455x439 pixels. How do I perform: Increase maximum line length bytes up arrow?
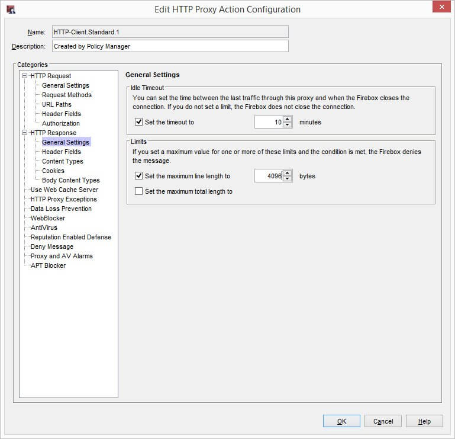pos(288,173)
